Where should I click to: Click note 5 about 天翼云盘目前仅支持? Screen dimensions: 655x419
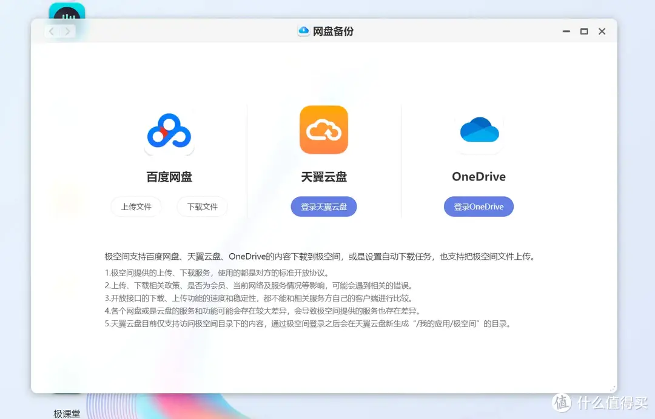(x=308, y=323)
